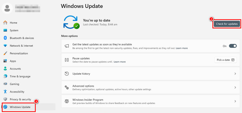Select Windows Update in sidebar
Viewport: 242px width, 113px height.
click(28, 107)
